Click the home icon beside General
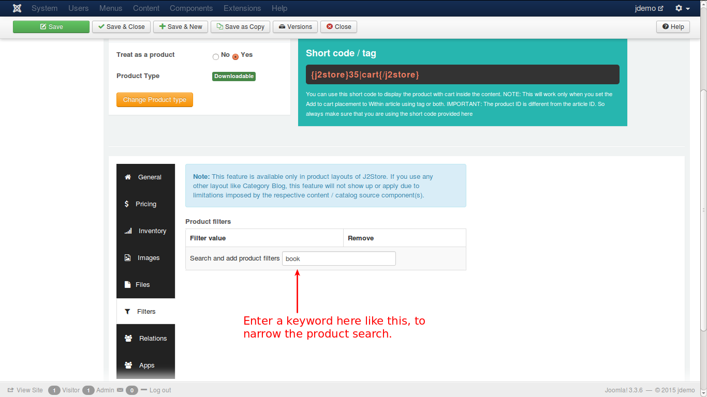 pyautogui.click(x=128, y=177)
